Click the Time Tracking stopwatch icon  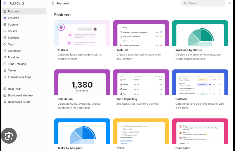tap(5, 64)
